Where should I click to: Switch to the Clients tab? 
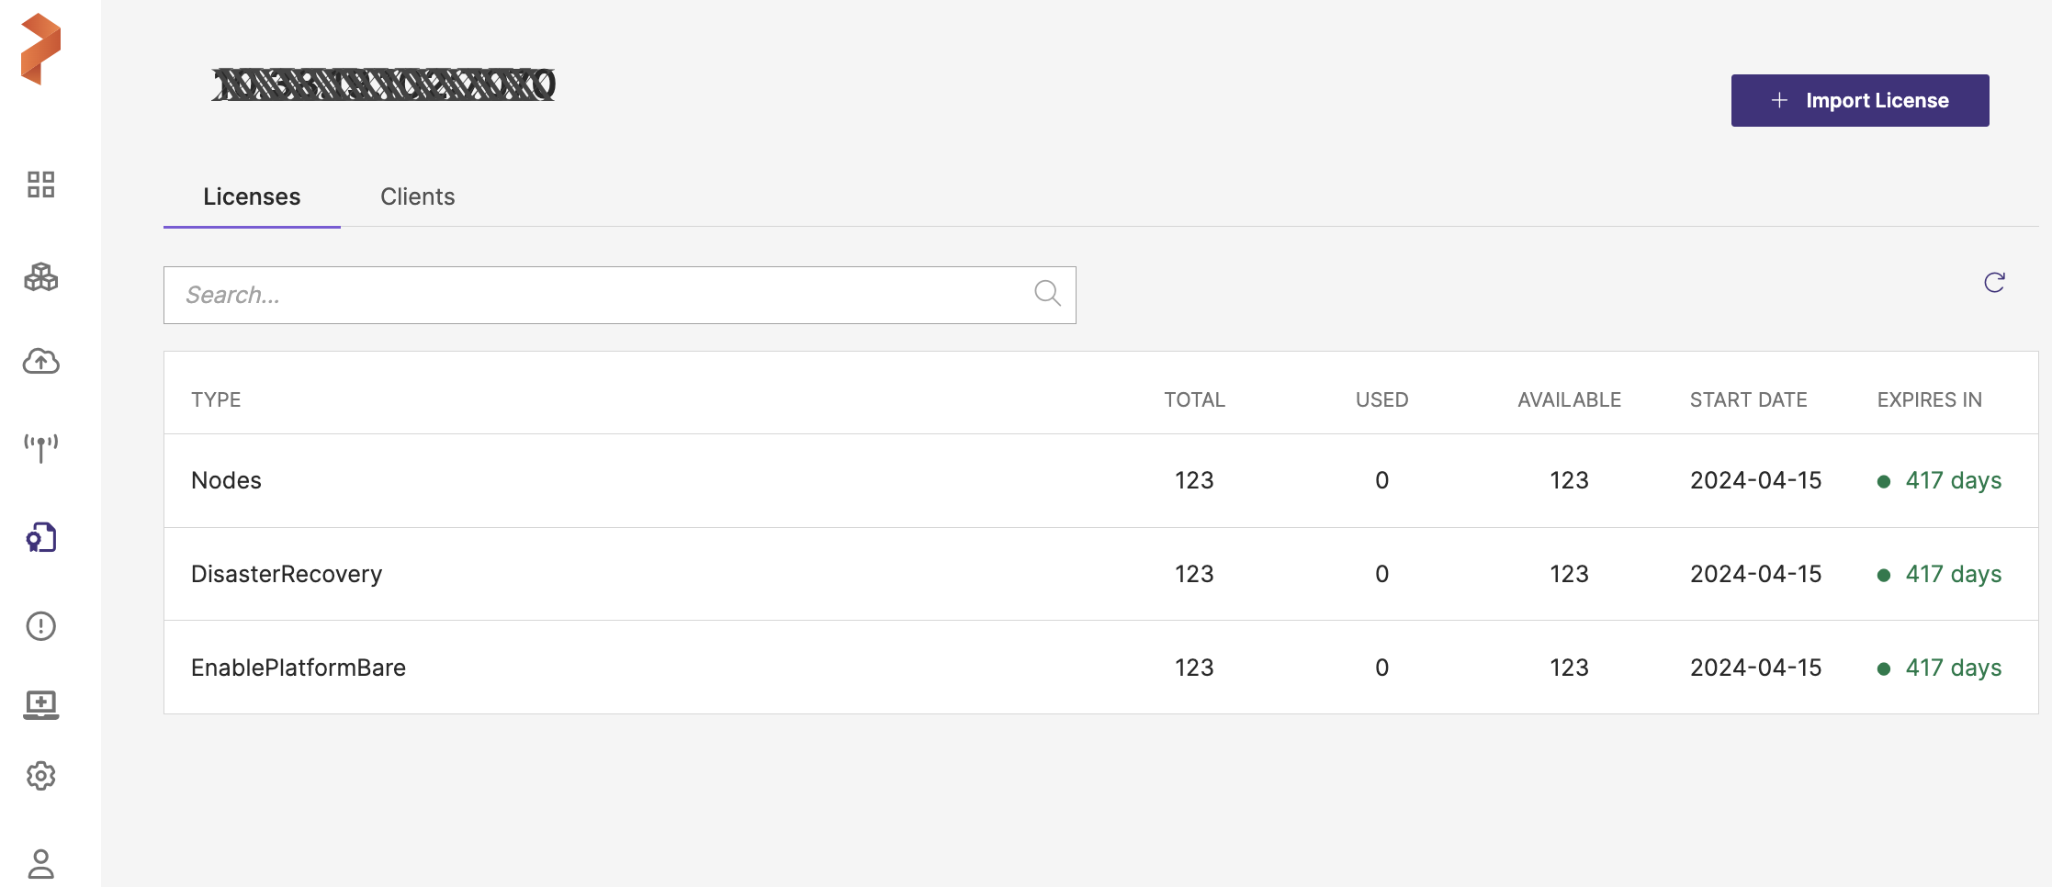[417, 196]
